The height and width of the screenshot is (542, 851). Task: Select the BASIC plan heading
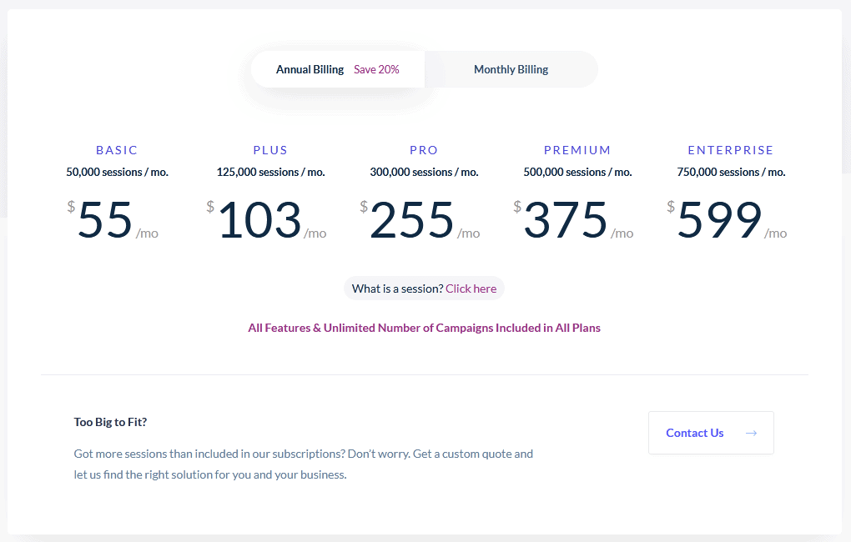click(117, 149)
